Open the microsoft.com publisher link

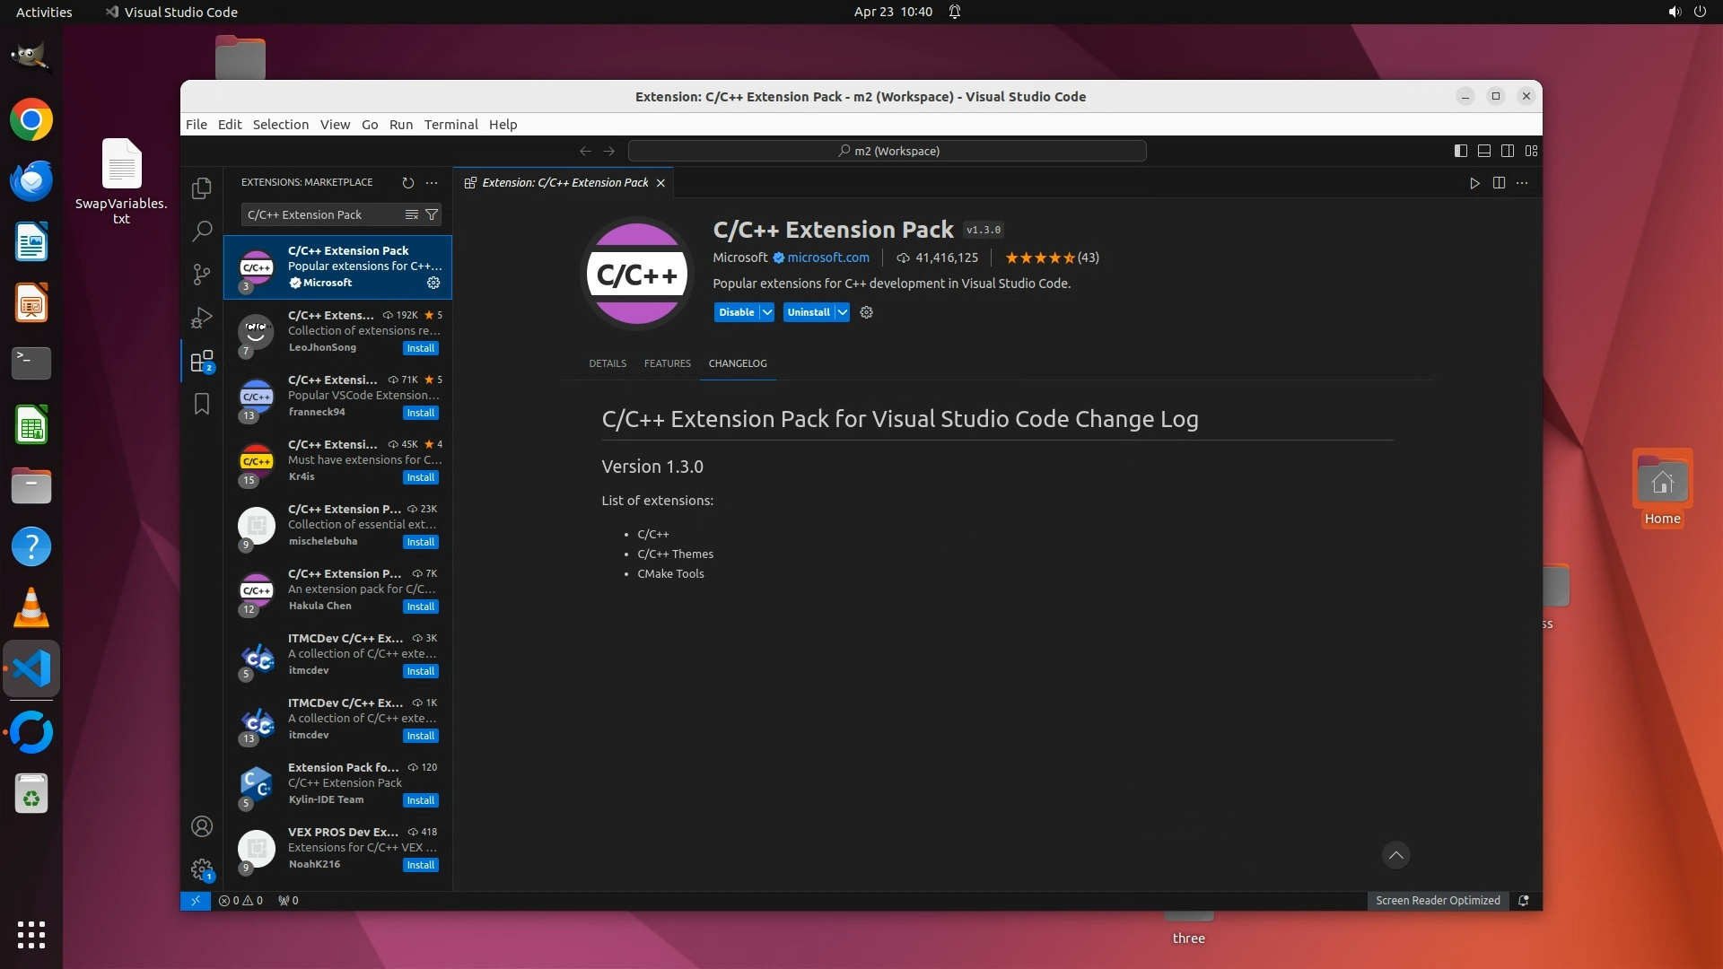[x=827, y=258]
